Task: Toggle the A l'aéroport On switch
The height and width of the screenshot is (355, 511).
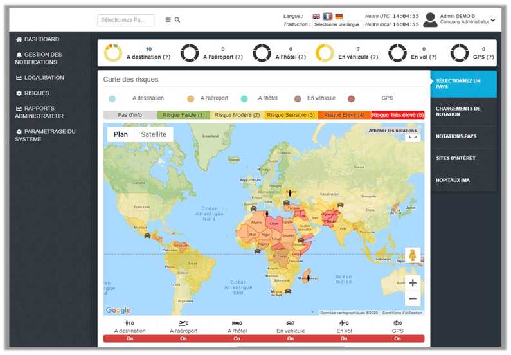Action: tap(183, 338)
